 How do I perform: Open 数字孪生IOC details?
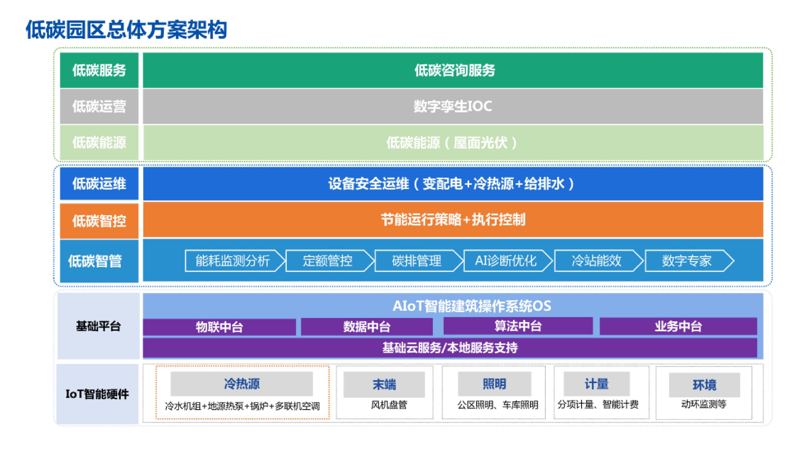(x=453, y=107)
